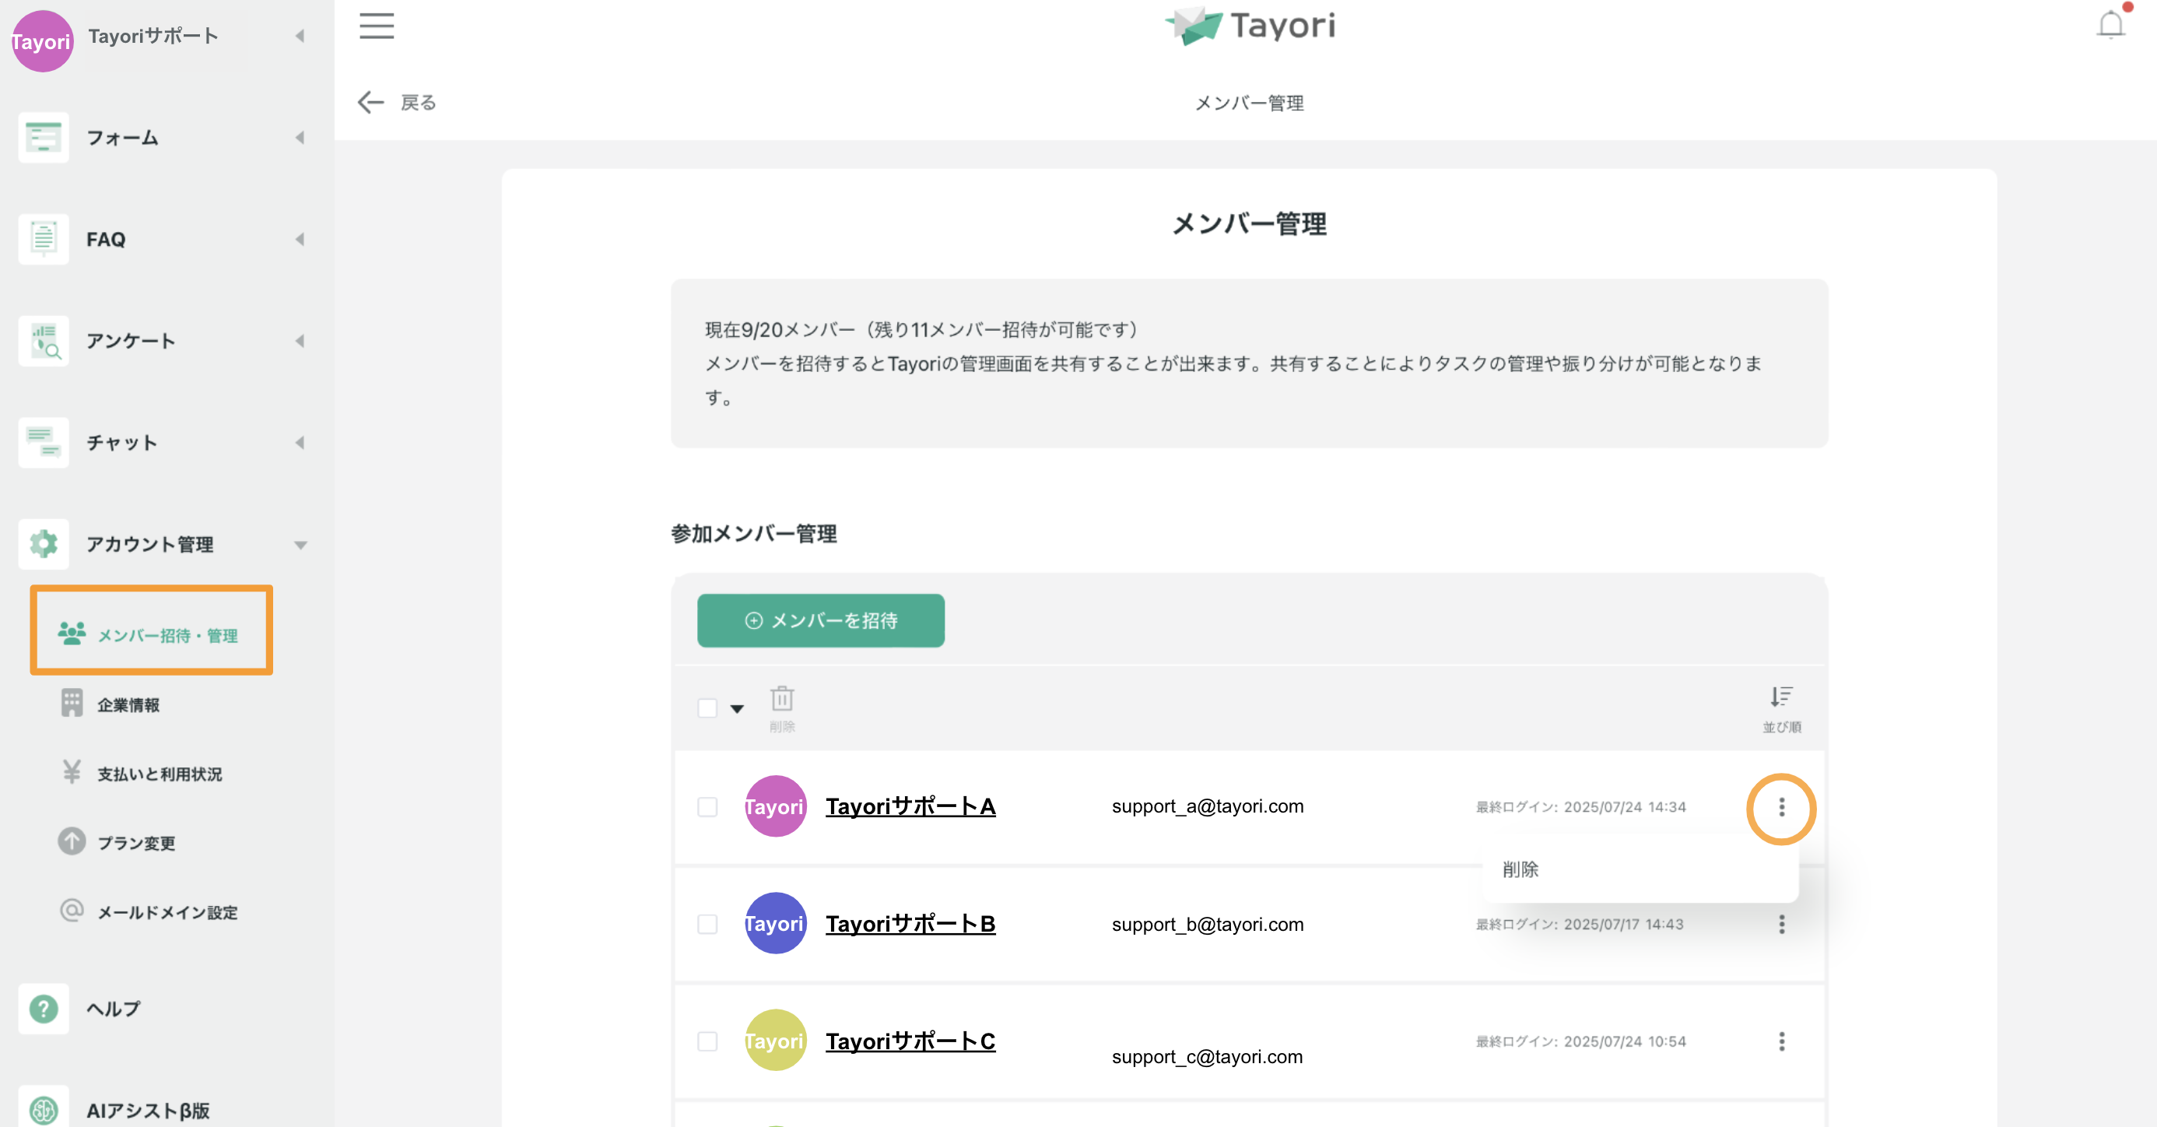Check the checkbox for TayoriサポートC

707,1041
